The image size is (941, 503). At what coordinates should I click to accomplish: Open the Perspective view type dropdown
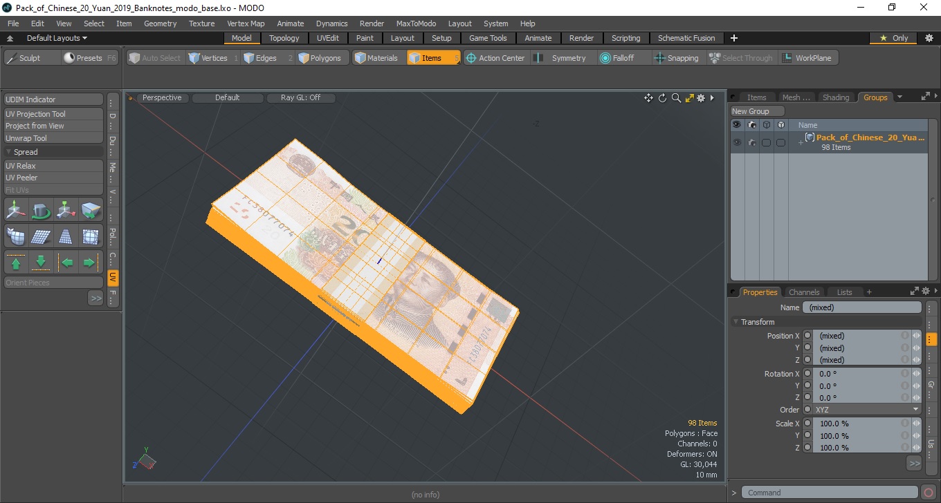(x=162, y=98)
